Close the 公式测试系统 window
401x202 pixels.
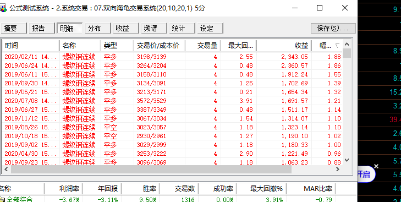point(345,8)
